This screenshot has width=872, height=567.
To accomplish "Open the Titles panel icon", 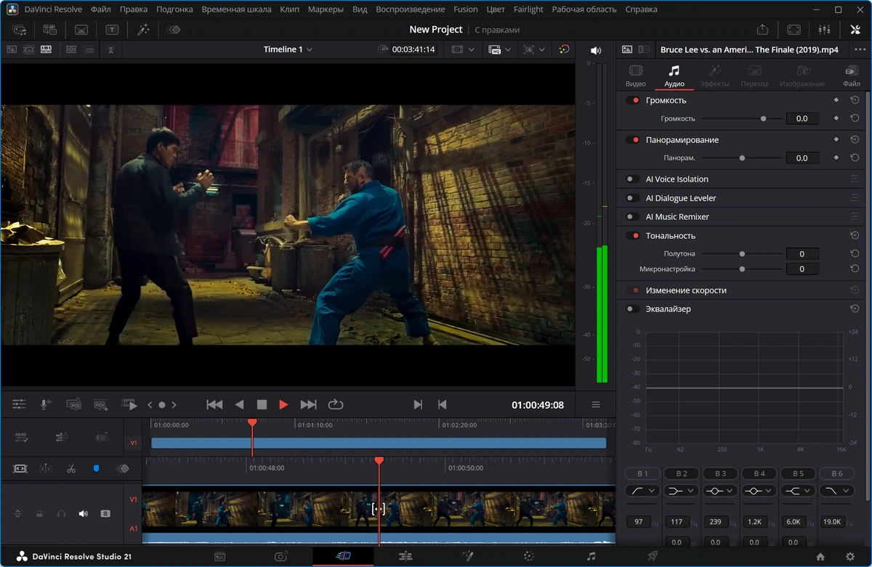I will tap(112, 30).
